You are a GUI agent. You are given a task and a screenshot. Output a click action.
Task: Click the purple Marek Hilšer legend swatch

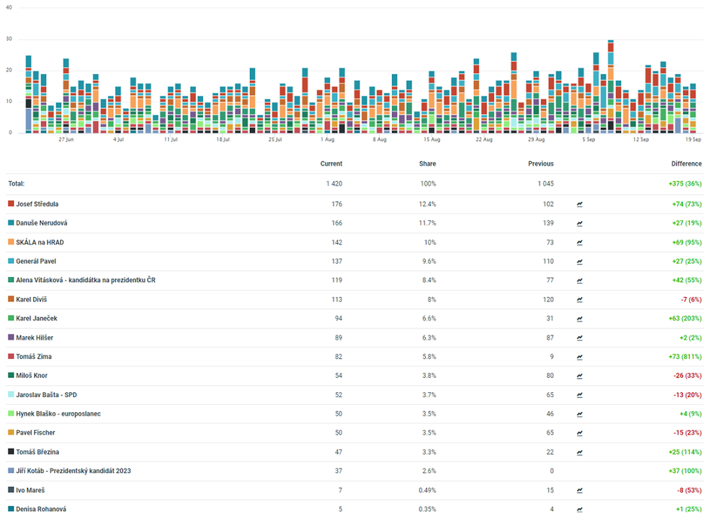pyautogui.click(x=11, y=337)
